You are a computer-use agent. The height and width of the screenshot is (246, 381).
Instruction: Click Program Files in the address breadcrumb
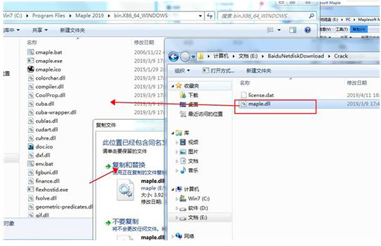[49, 16]
